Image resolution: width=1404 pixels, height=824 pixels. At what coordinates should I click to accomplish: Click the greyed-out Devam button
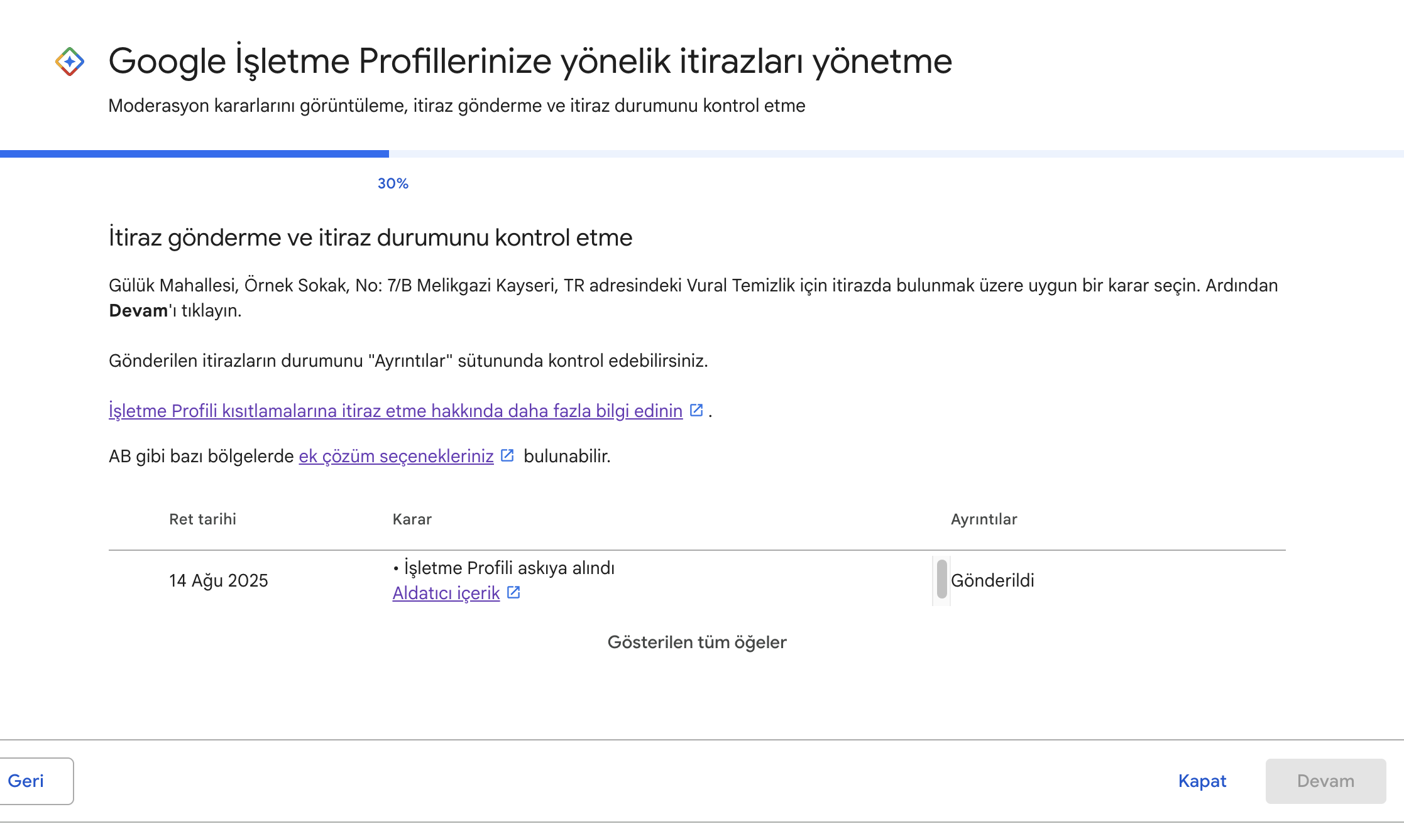click(1325, 781)
